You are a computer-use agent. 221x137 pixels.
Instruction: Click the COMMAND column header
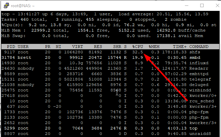coord(199,47)
